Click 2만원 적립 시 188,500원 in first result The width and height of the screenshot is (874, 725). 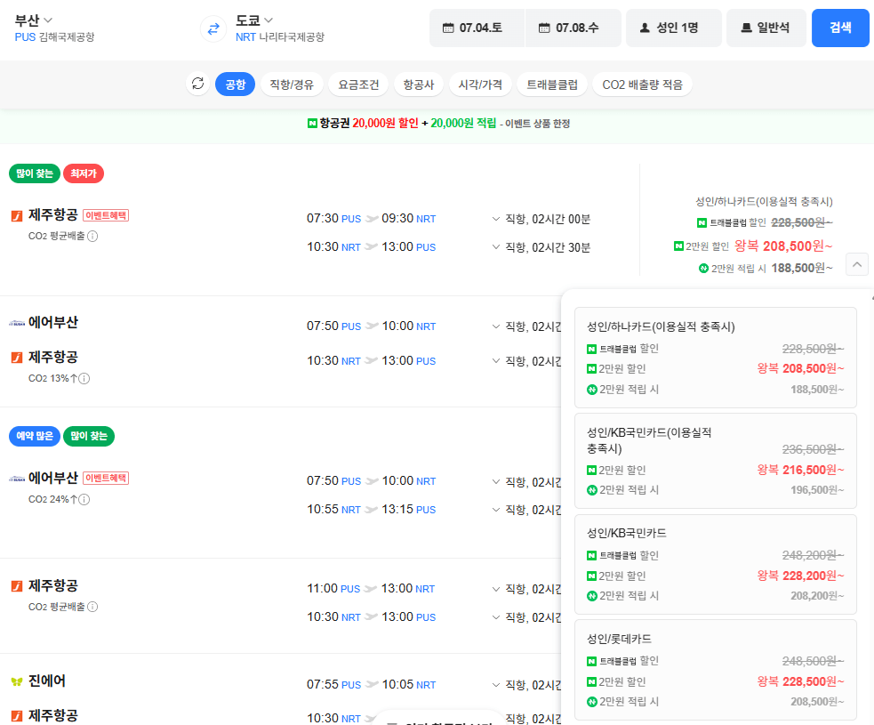click(766, 269)
